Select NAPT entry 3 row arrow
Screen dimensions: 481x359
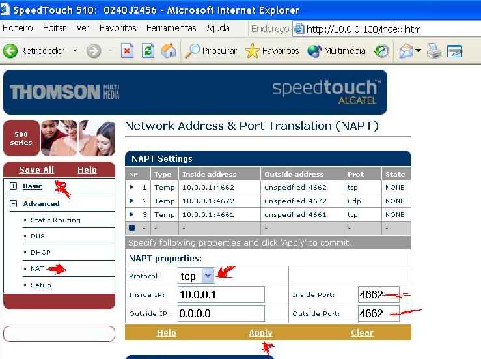(x=131, y=214)
